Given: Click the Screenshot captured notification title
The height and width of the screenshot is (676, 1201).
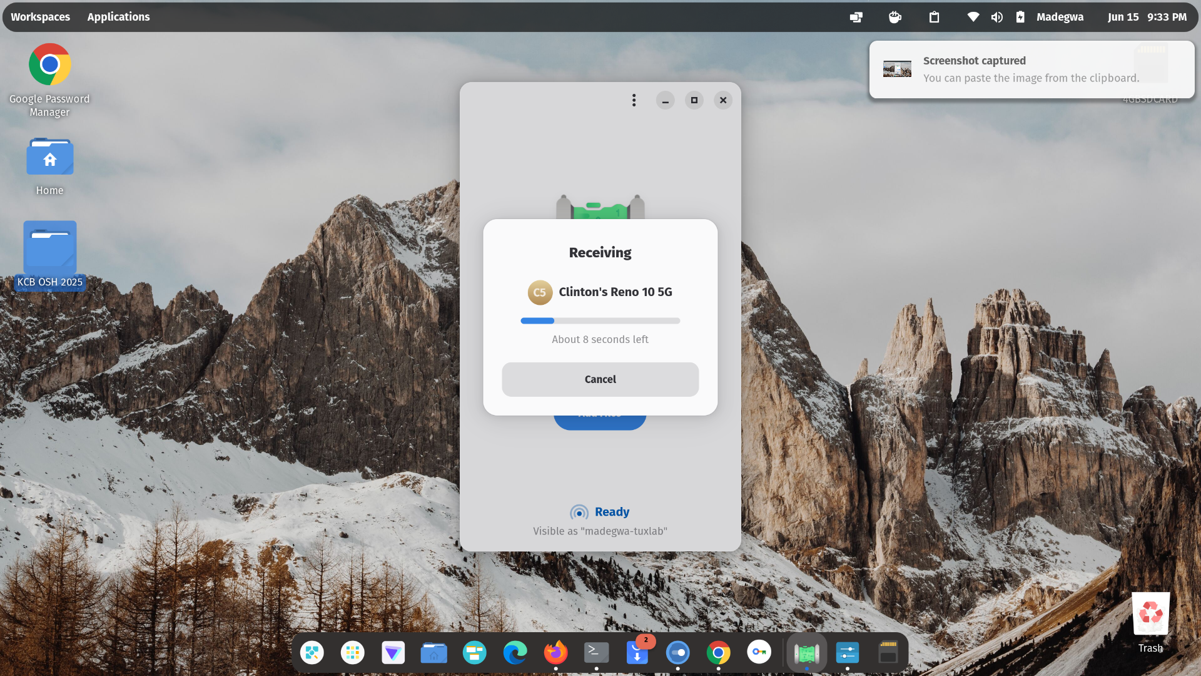Looking at the screenshot, I should 974,61.
